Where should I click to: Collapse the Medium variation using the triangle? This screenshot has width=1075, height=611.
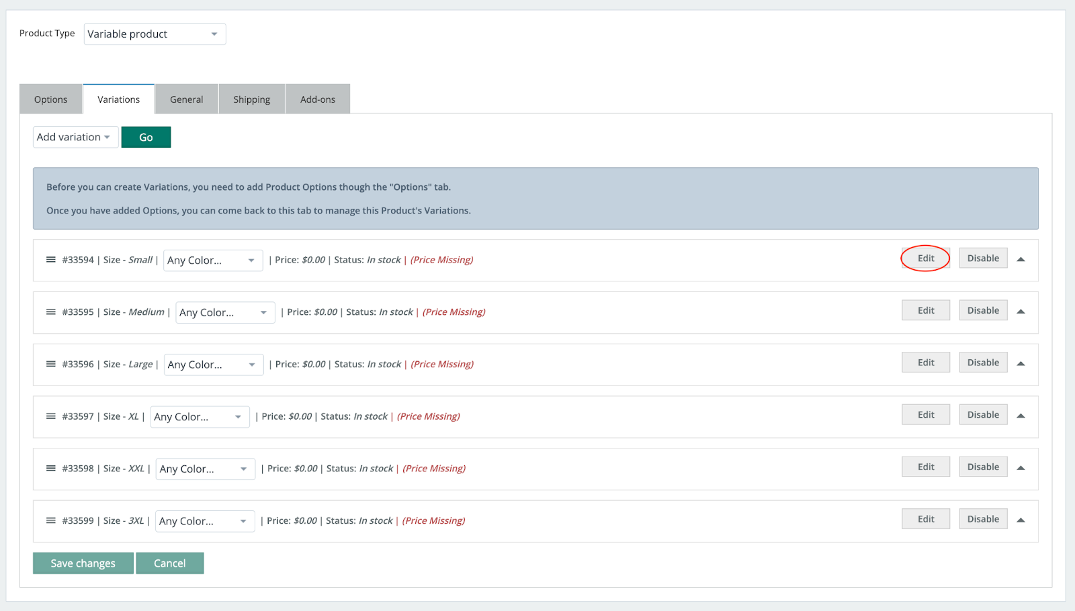coord(1021,312)
